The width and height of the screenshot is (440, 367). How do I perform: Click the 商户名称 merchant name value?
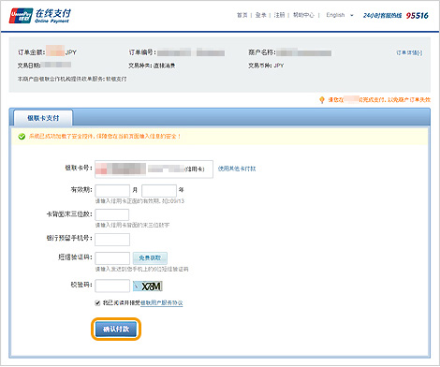click(304, 52)
